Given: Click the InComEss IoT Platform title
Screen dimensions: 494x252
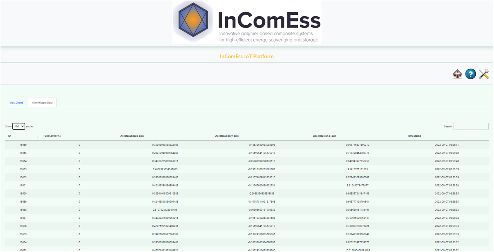Looking at the screenshot, I should 247,56.
